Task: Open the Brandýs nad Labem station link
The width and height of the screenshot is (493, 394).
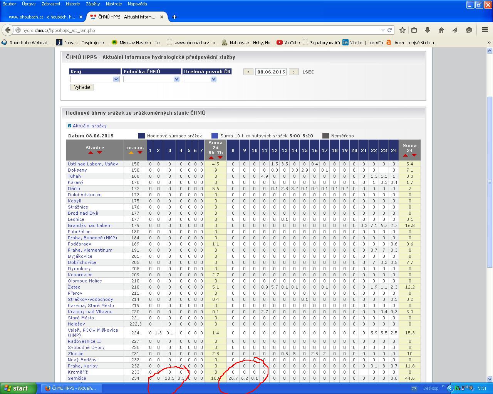Action: [x=89, y=225]
